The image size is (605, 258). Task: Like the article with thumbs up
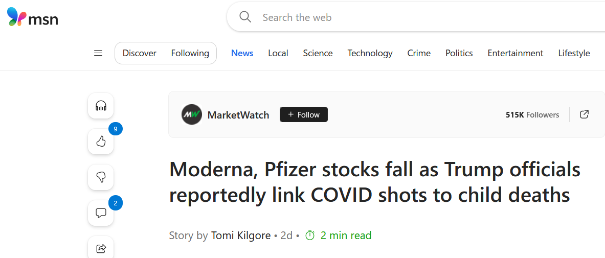click(x=101, y=142)
